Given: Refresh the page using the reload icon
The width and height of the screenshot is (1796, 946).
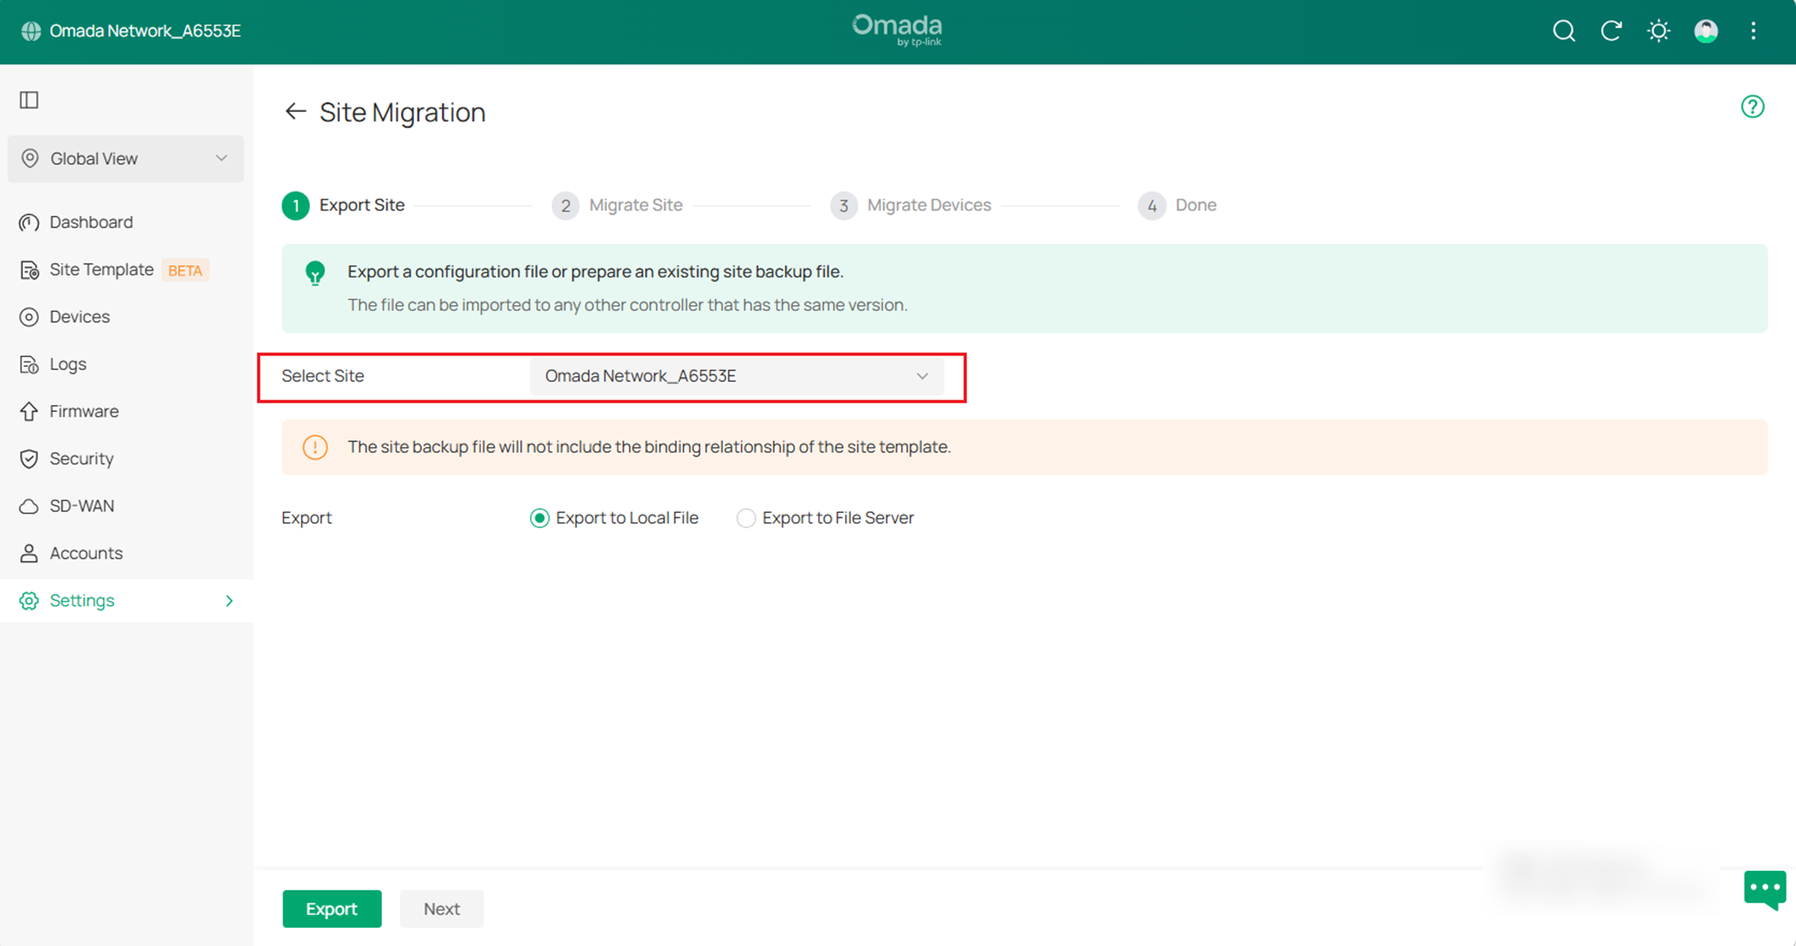Looking at the screenshot, I should point(1612,32).
